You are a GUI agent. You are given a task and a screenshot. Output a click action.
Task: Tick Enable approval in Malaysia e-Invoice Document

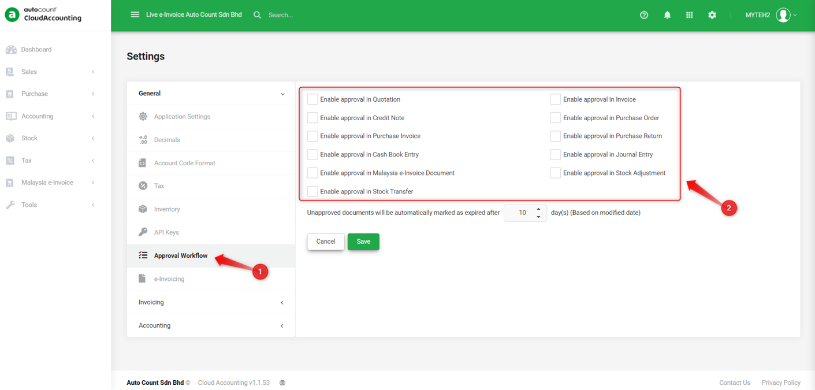[x=312, y=173]
